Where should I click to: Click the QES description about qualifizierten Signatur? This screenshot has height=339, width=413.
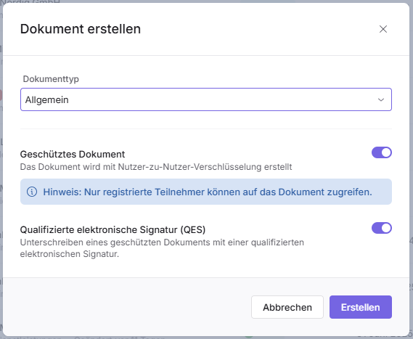162,248
